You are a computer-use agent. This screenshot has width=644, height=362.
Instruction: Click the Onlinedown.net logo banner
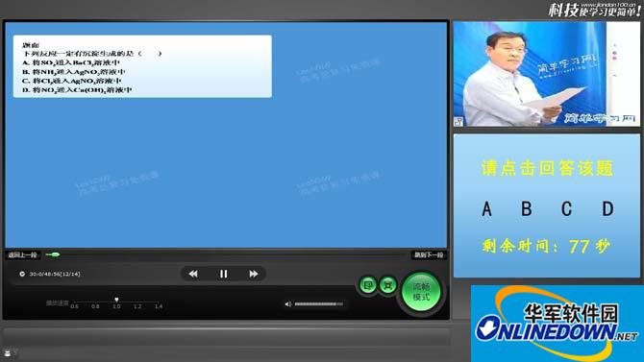pyautogui.click(x=557, y=324)
